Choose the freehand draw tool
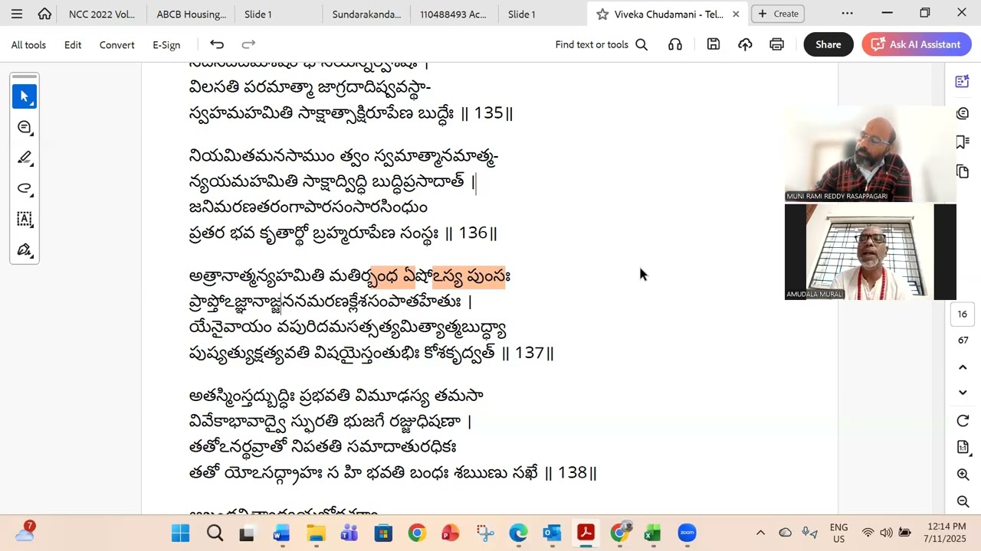 [x=25, y=188]
